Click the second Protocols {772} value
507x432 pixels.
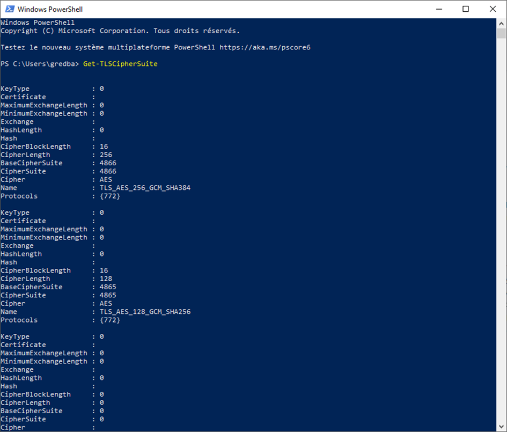[x=110, y=320]
